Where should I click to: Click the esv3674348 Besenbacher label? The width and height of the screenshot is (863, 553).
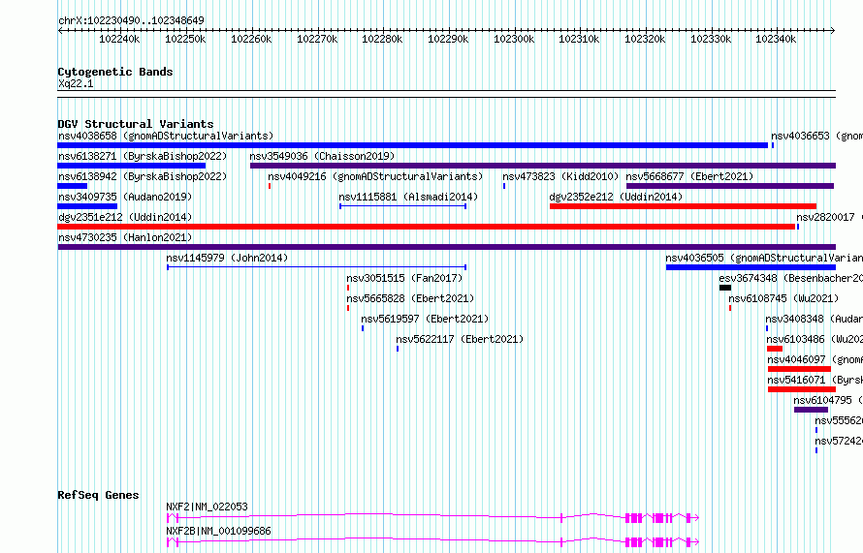click(x=790, y=278)
